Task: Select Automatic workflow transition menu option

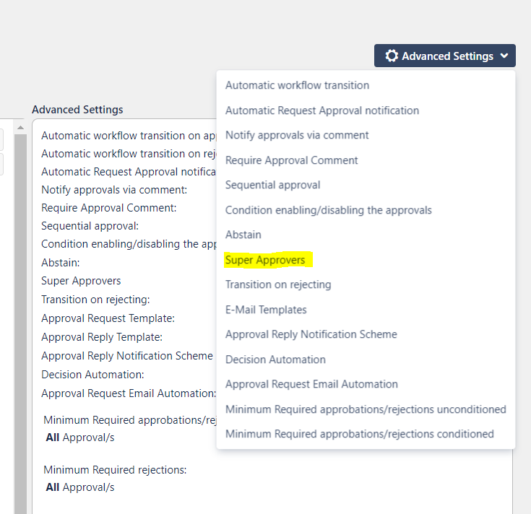Action: coord(297,85)
